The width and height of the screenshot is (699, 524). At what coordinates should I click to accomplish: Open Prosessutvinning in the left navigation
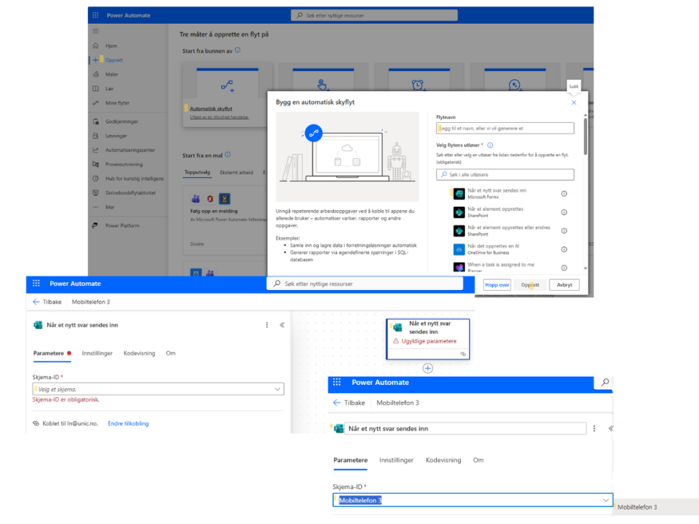click(x=124, y=164)
